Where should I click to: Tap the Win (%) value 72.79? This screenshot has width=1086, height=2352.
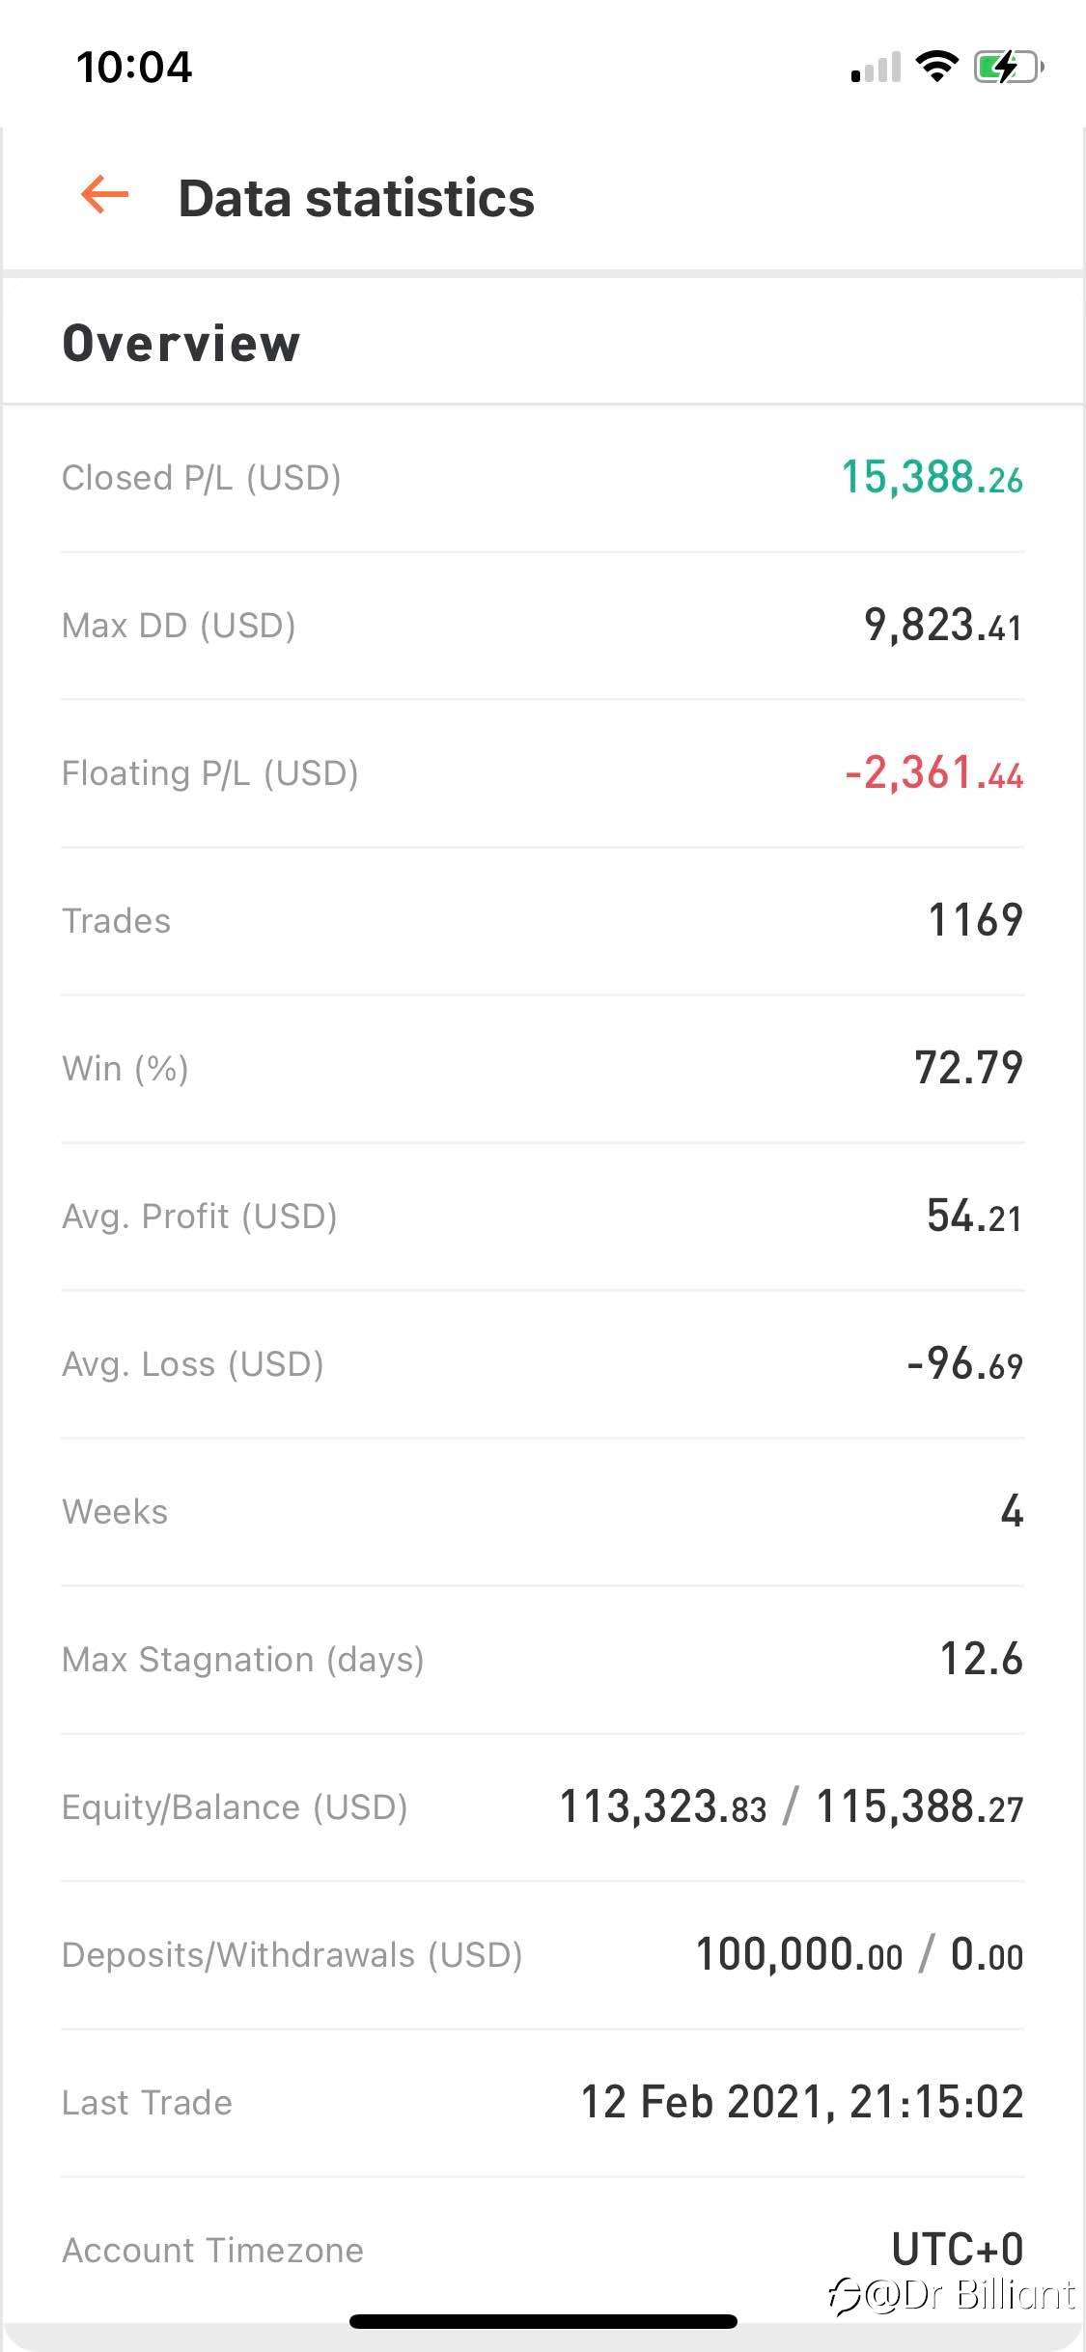[x=968, y=1068]
